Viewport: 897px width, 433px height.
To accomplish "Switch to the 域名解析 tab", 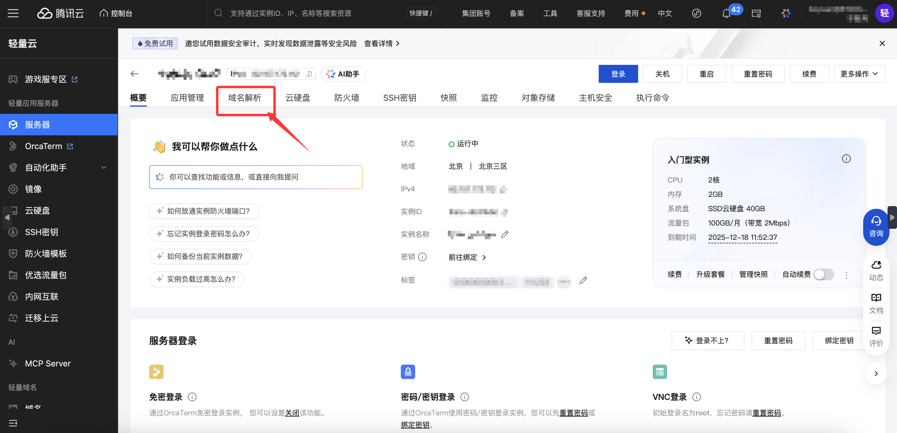I will coord(244,98).
